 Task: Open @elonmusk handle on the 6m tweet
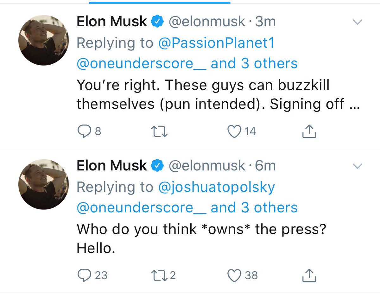[207, 166]
